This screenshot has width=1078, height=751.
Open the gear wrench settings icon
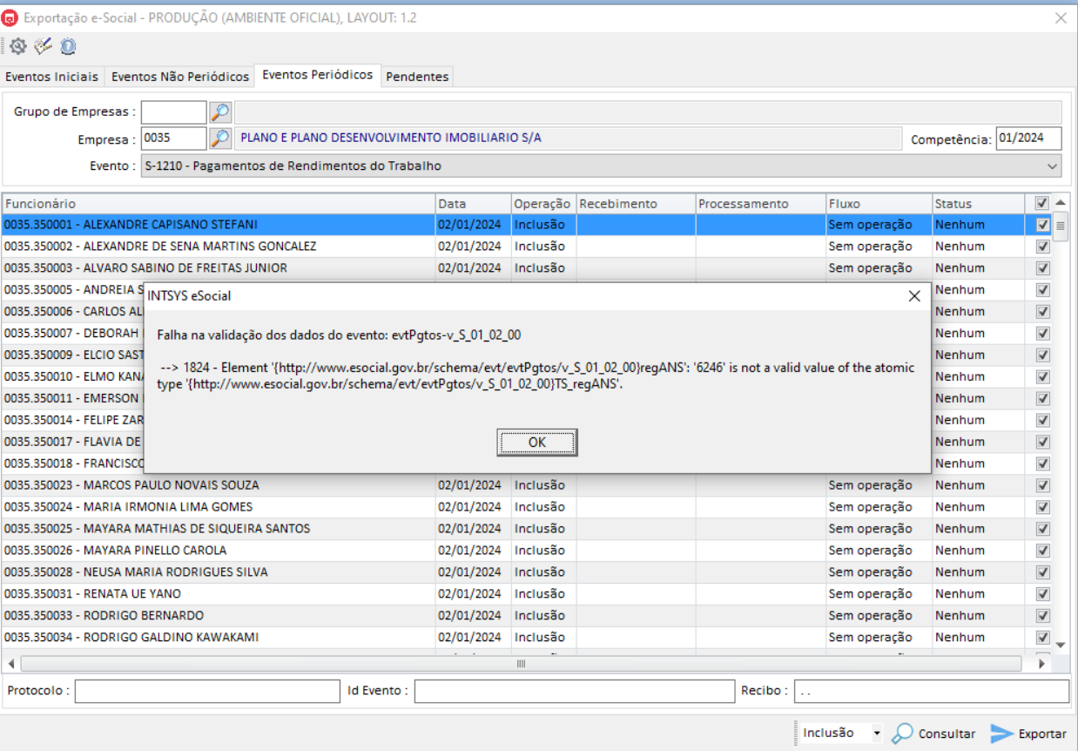17,47
